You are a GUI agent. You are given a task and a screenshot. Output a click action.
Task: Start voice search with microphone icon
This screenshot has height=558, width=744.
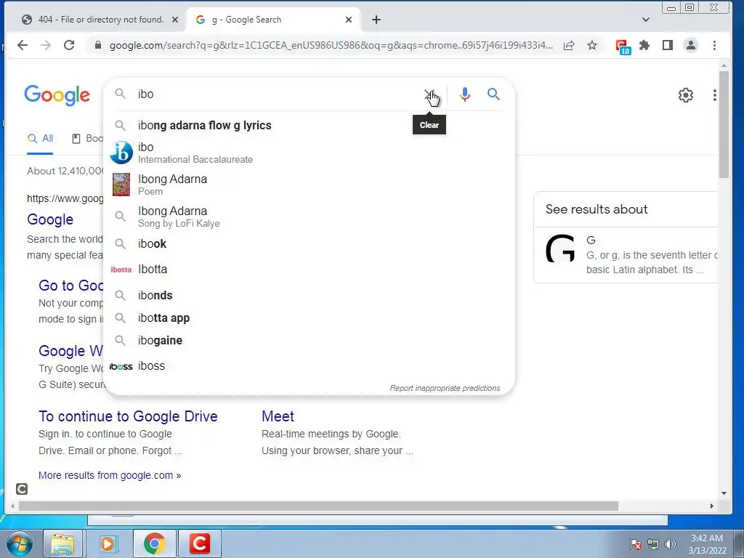tap(465, 94)
